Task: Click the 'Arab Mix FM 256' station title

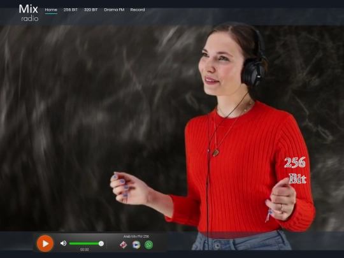Action: click(136, 236)
